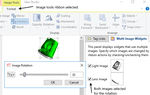Click the Scaling tool
This screenshot has width=150, height=95.
(63, 16)
